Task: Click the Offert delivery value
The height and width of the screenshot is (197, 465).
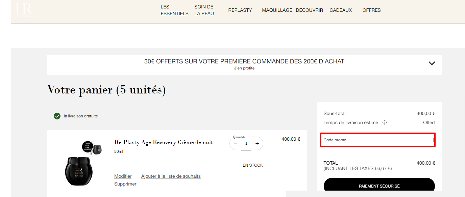Action: 429,123
